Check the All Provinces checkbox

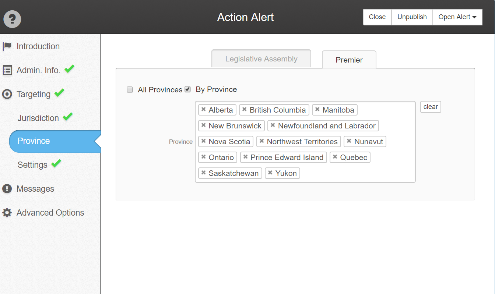[130, 89]
